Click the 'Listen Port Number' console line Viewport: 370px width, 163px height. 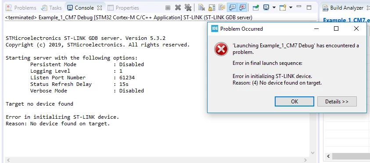point(83,78)
